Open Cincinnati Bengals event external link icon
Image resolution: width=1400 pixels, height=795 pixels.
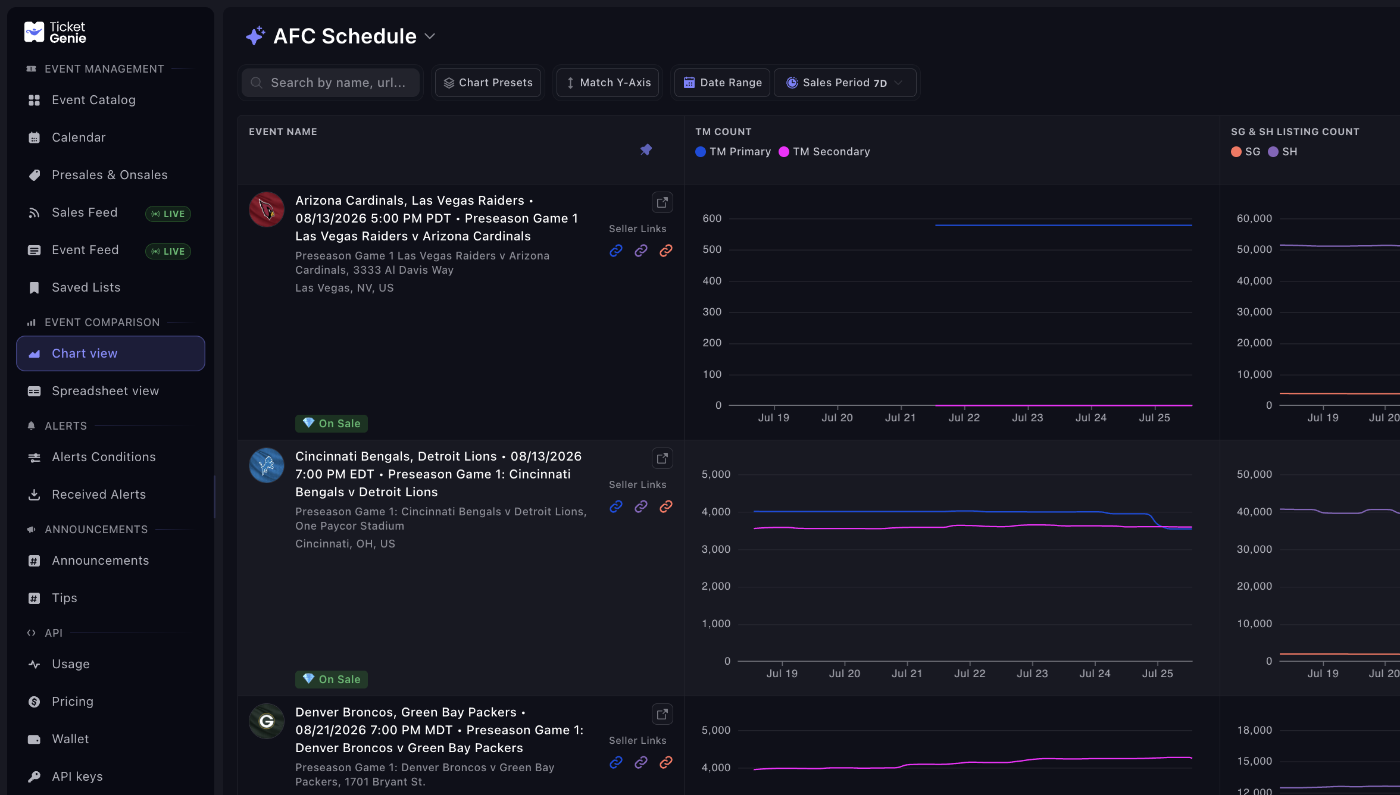(x=662, y=459)
